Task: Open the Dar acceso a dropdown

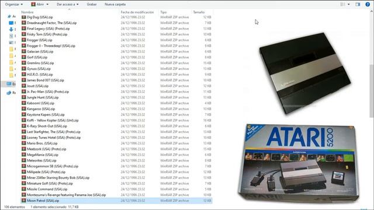Action: point(68,4)
